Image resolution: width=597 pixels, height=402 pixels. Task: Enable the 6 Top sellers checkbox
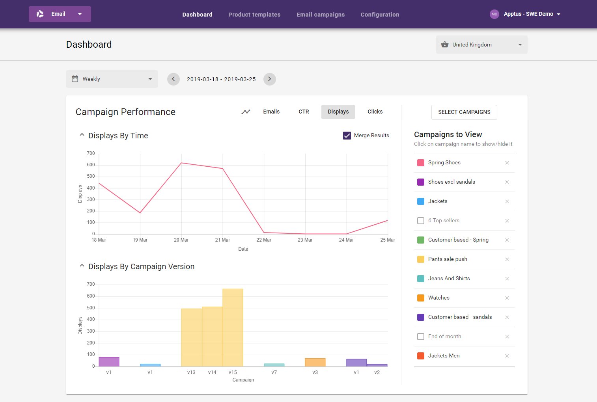[421, 221]
